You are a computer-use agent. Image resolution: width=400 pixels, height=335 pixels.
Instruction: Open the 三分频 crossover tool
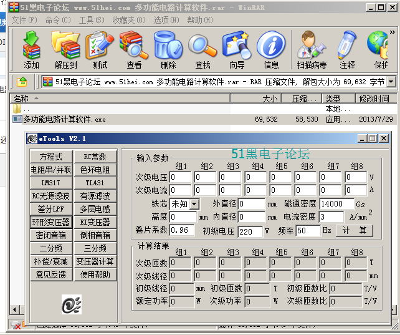(x=95, y=248)
